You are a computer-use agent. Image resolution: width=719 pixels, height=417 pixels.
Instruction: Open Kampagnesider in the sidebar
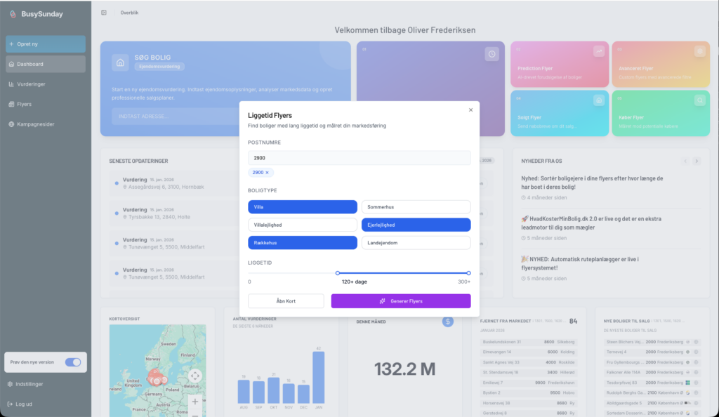pyautogui.click(x=35, y=124)
